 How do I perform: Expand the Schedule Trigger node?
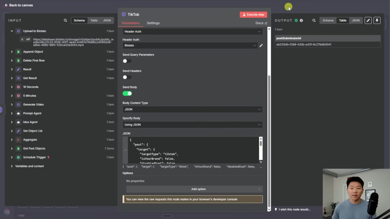click(12, 157)
